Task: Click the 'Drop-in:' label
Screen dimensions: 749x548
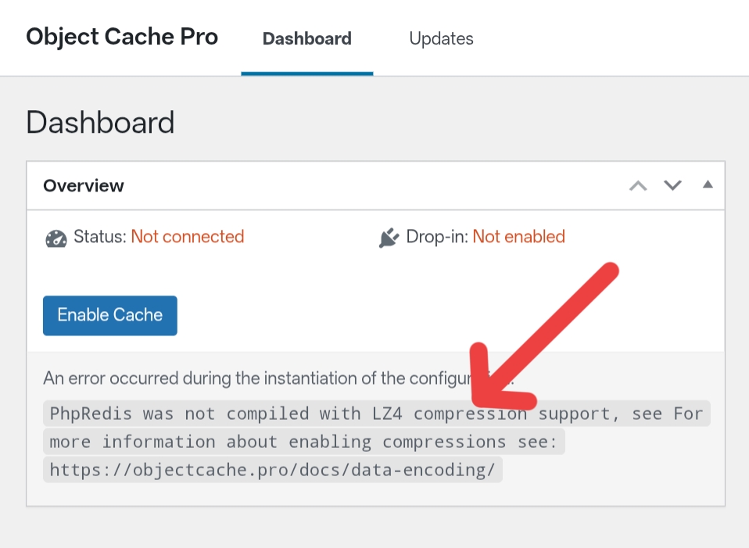Action: click(437, 237)
